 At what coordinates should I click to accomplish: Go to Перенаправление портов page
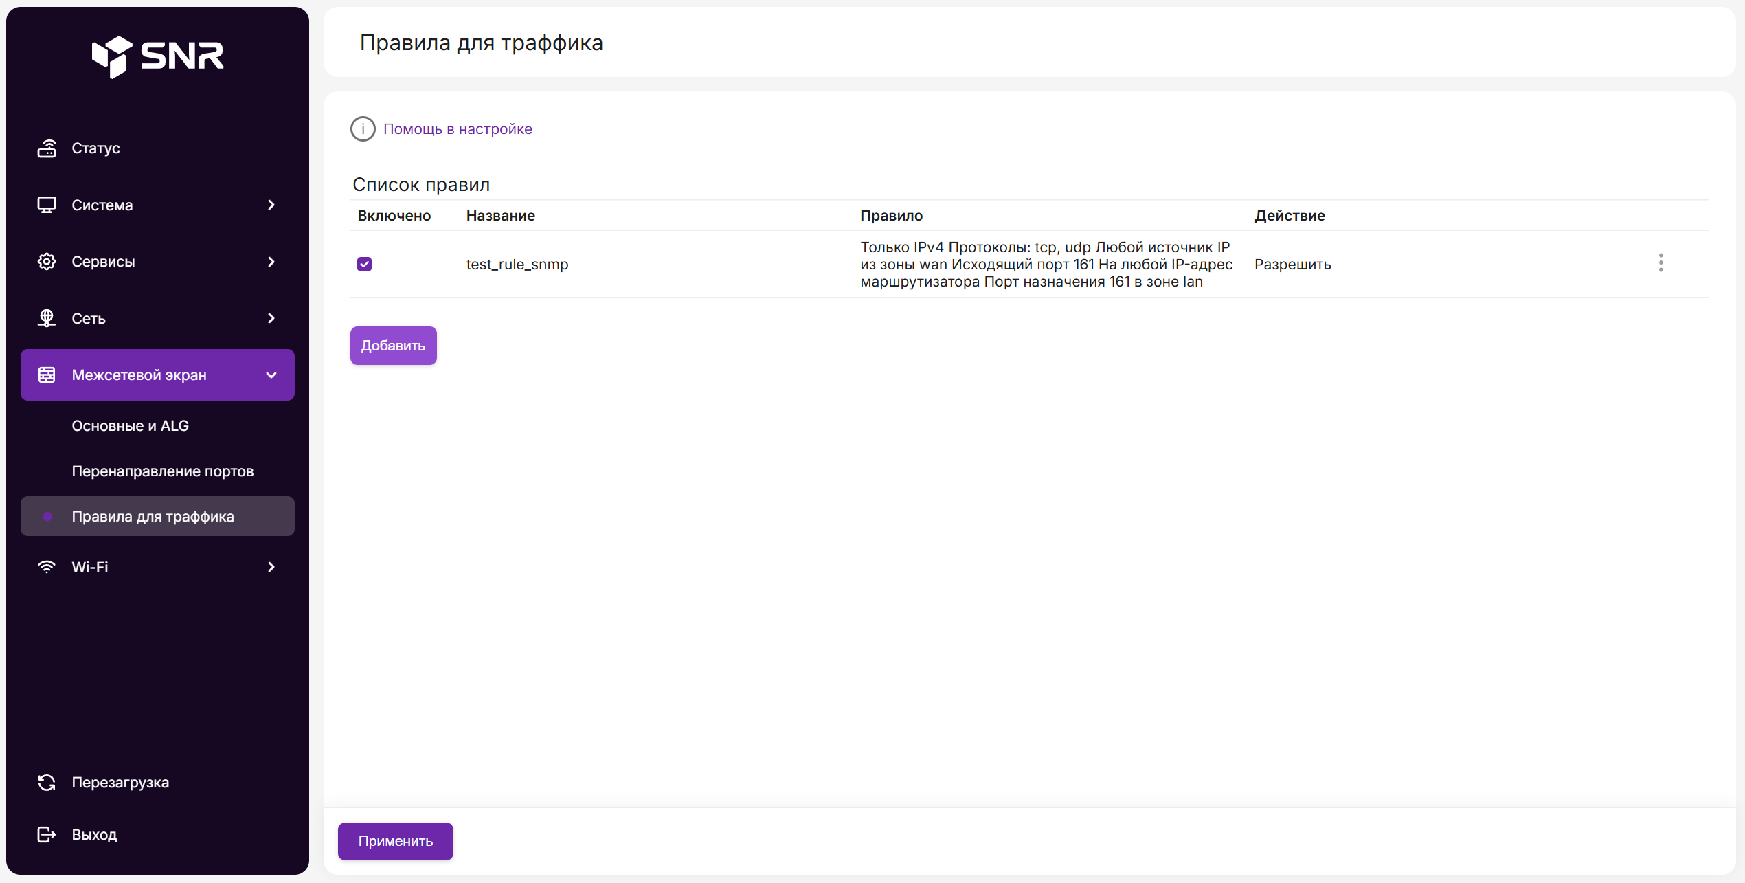coord(163,471)
